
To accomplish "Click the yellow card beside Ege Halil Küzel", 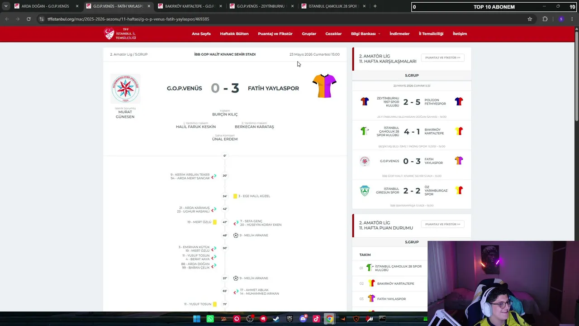I will (x=235, y=196).
